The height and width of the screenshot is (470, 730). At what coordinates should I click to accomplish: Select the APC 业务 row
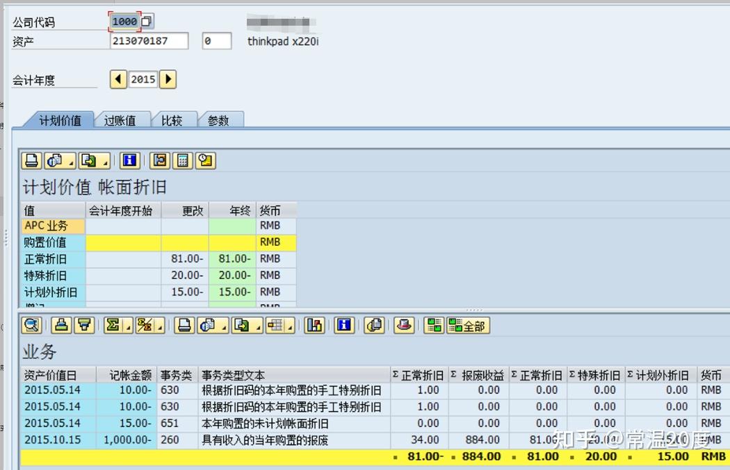pyautogui.click(x=53, y=226)
